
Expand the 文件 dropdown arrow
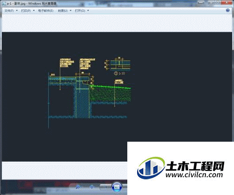tap(17, 11)
